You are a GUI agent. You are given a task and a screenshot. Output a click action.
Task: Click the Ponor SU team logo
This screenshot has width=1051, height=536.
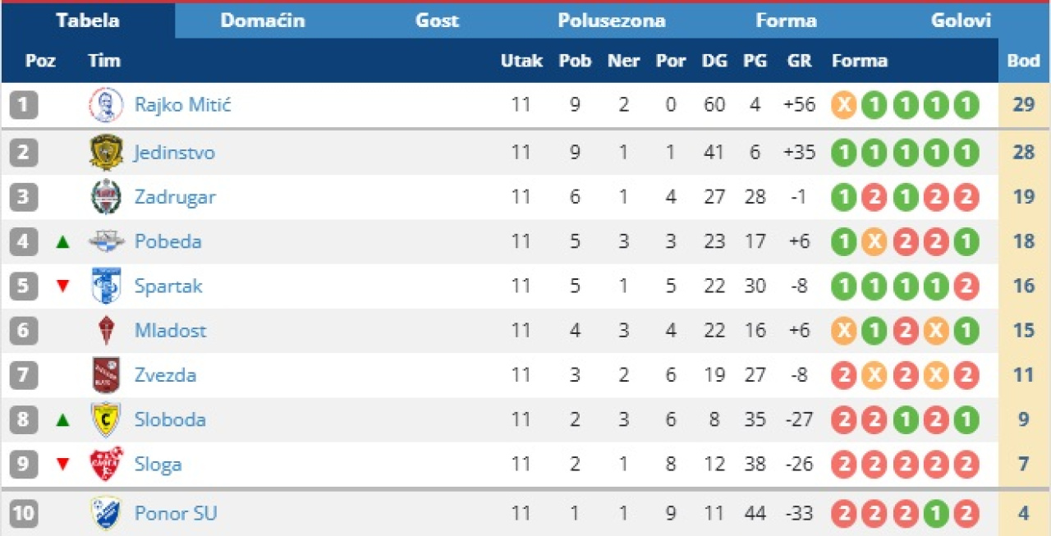tap(106, 514)
